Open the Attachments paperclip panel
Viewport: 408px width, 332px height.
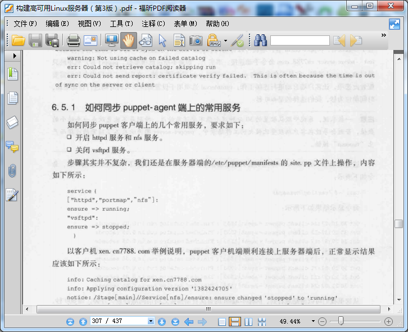point(12,171)
